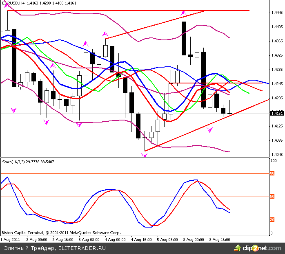
Task: Select the up fractal arrow above the 4 Aug candle
Action: tap(105, 33)
